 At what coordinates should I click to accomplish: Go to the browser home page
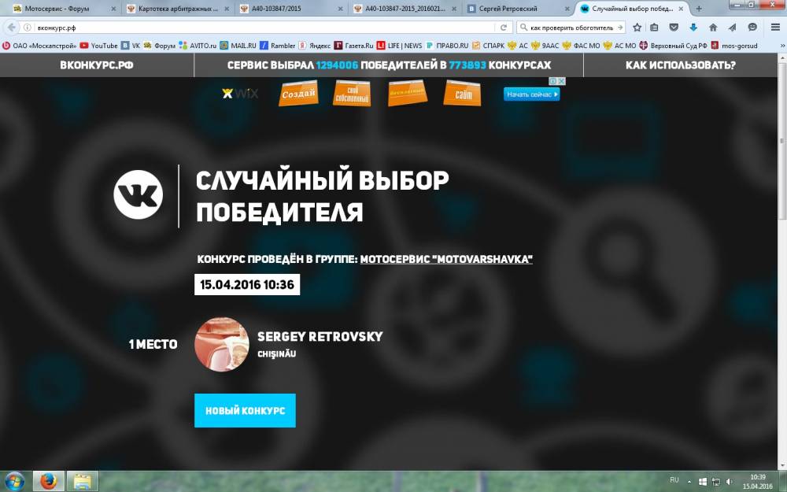pyautogui.click(x=713, y=28)
